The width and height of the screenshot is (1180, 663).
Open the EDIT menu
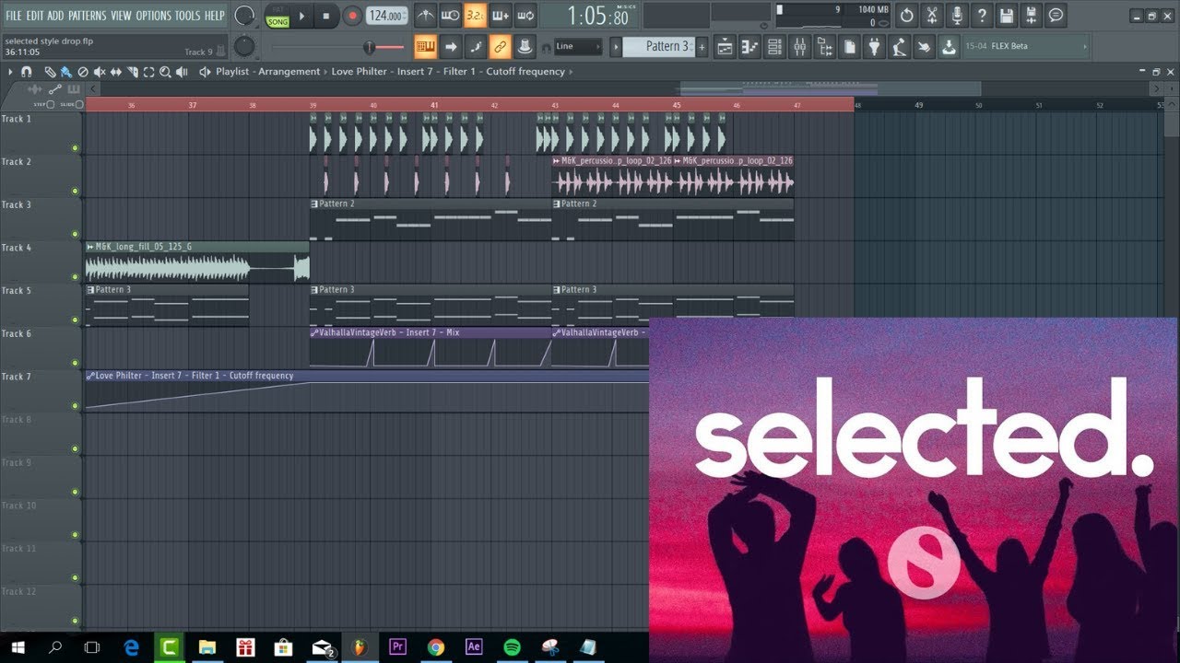click(35, 16)
